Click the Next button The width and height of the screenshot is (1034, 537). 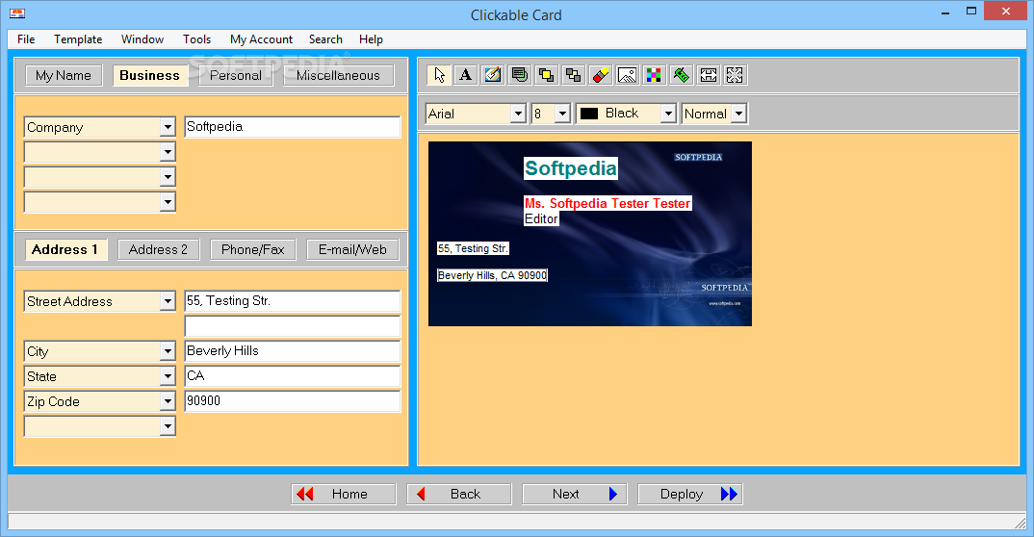click(x=575, y=494)
